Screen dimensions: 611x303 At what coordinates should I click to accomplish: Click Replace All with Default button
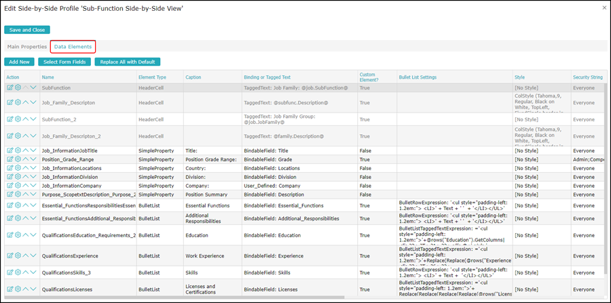click(127, 62)
